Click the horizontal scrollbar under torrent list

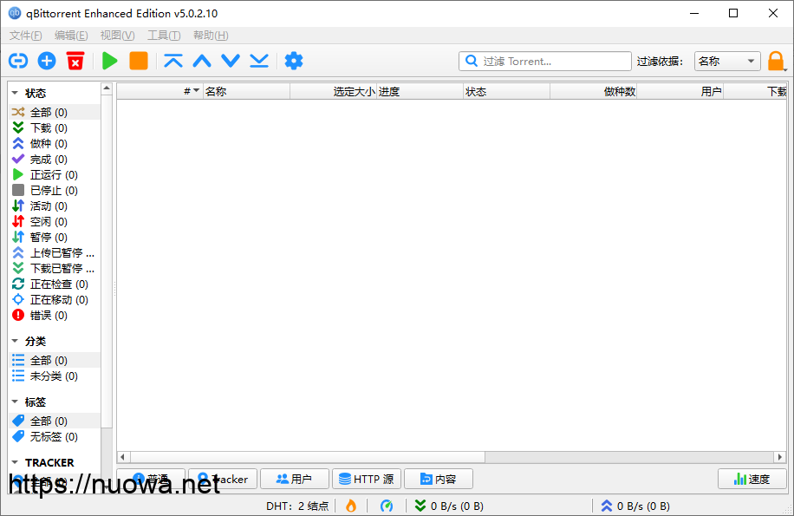pos(451,457)
